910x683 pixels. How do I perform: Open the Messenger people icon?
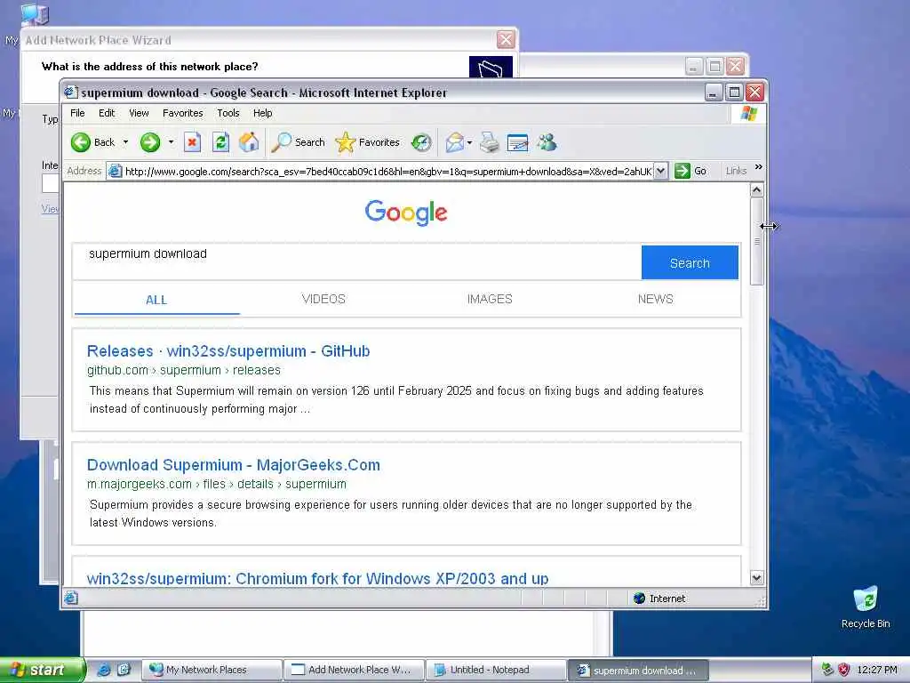pos(547,142)
